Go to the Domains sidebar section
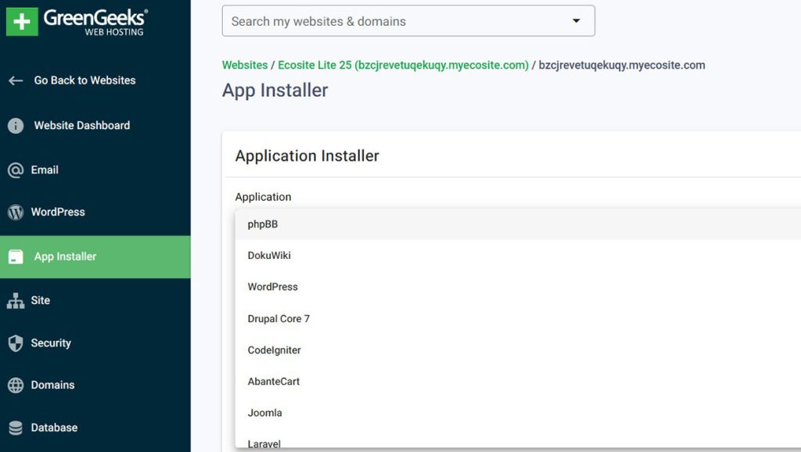 coord(52,386)
